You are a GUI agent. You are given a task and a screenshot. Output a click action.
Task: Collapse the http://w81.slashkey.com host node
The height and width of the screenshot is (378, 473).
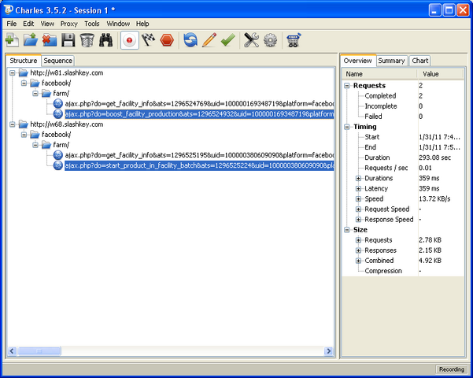point(13,72)
